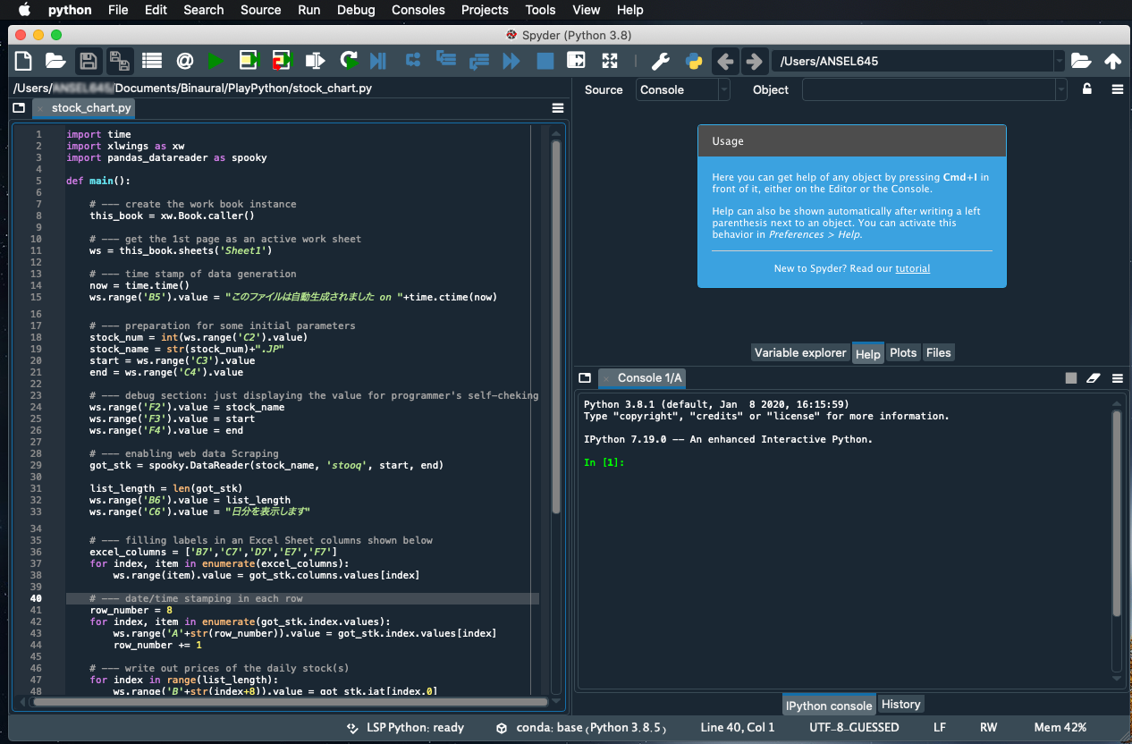
Task: Open file using toolbar folder icon
Action: click(x=55, y=61)
